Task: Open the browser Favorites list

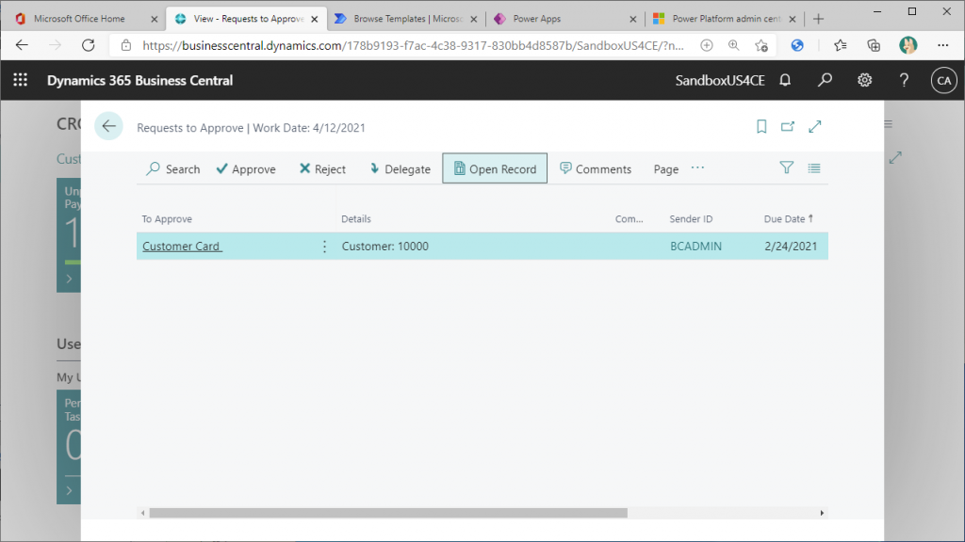Action: click(x=840, y=45)
